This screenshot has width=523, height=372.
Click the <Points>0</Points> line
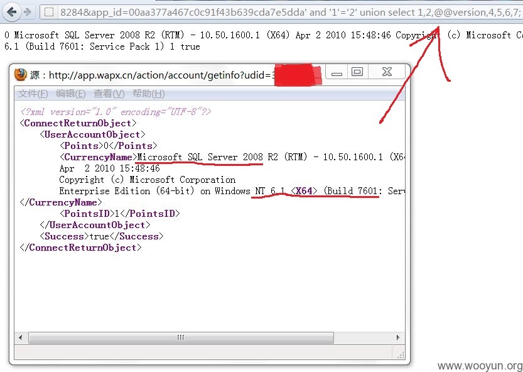click(109, 146)
